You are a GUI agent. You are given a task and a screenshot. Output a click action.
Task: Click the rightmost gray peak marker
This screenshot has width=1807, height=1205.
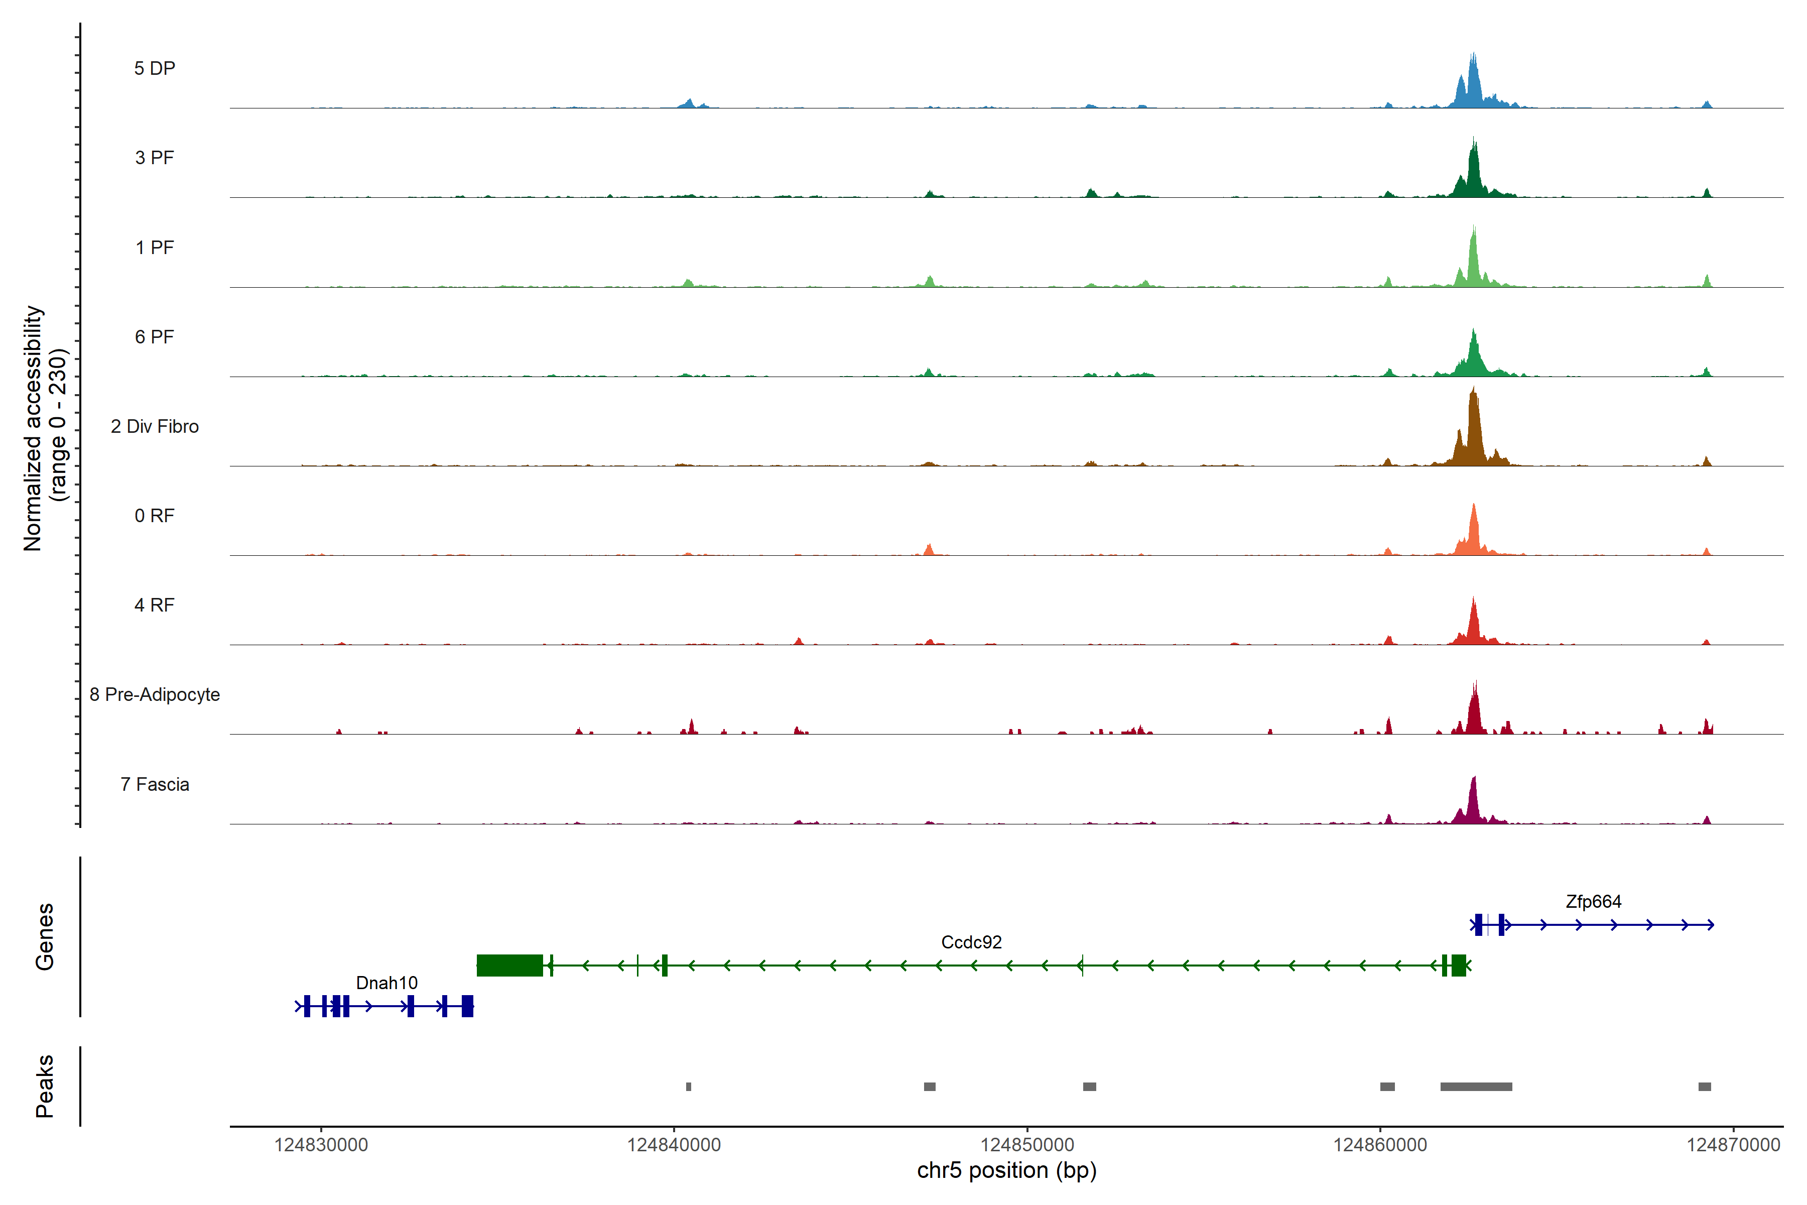tap(1704, 1087)
